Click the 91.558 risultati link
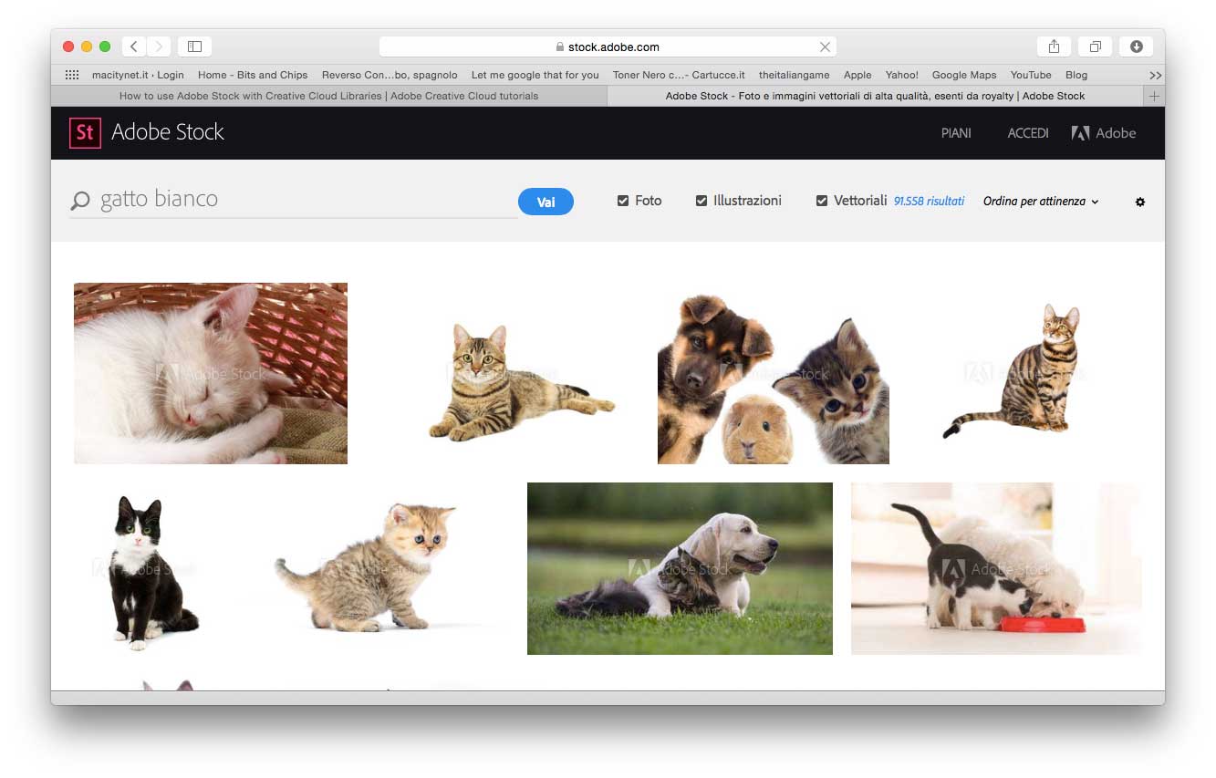This screenshot has height=778, width=1216. [x=929, y=202]
